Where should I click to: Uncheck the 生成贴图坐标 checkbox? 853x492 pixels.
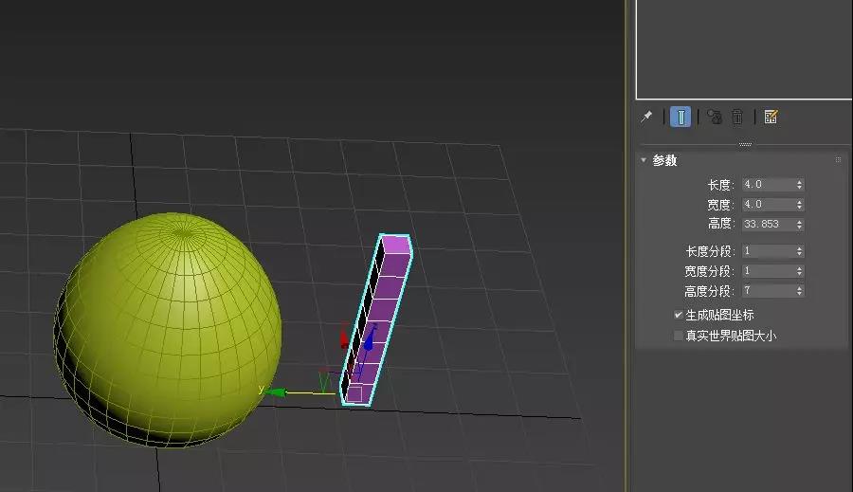click(x=679, y=315)
